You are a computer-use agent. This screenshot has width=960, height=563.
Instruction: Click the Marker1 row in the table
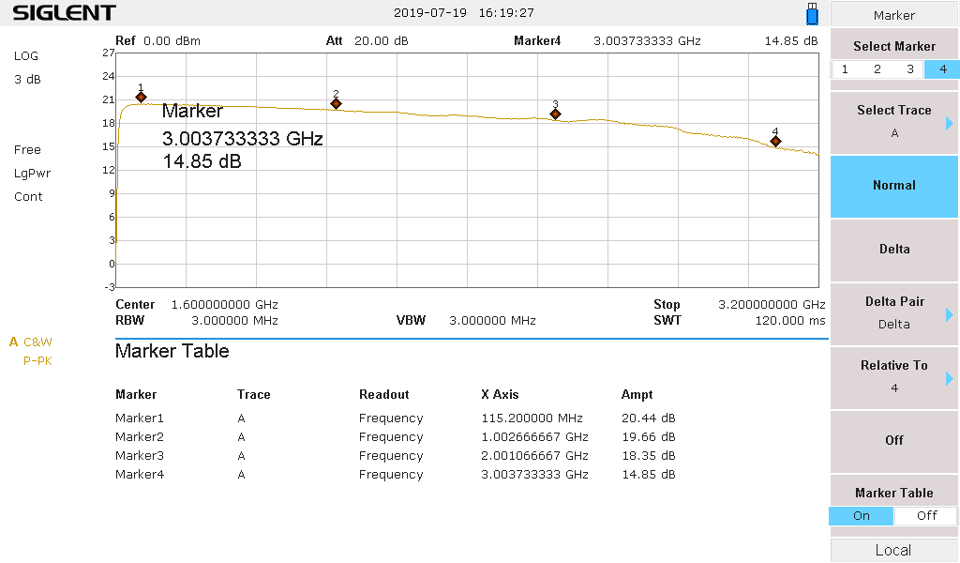[x=396, y=418]
